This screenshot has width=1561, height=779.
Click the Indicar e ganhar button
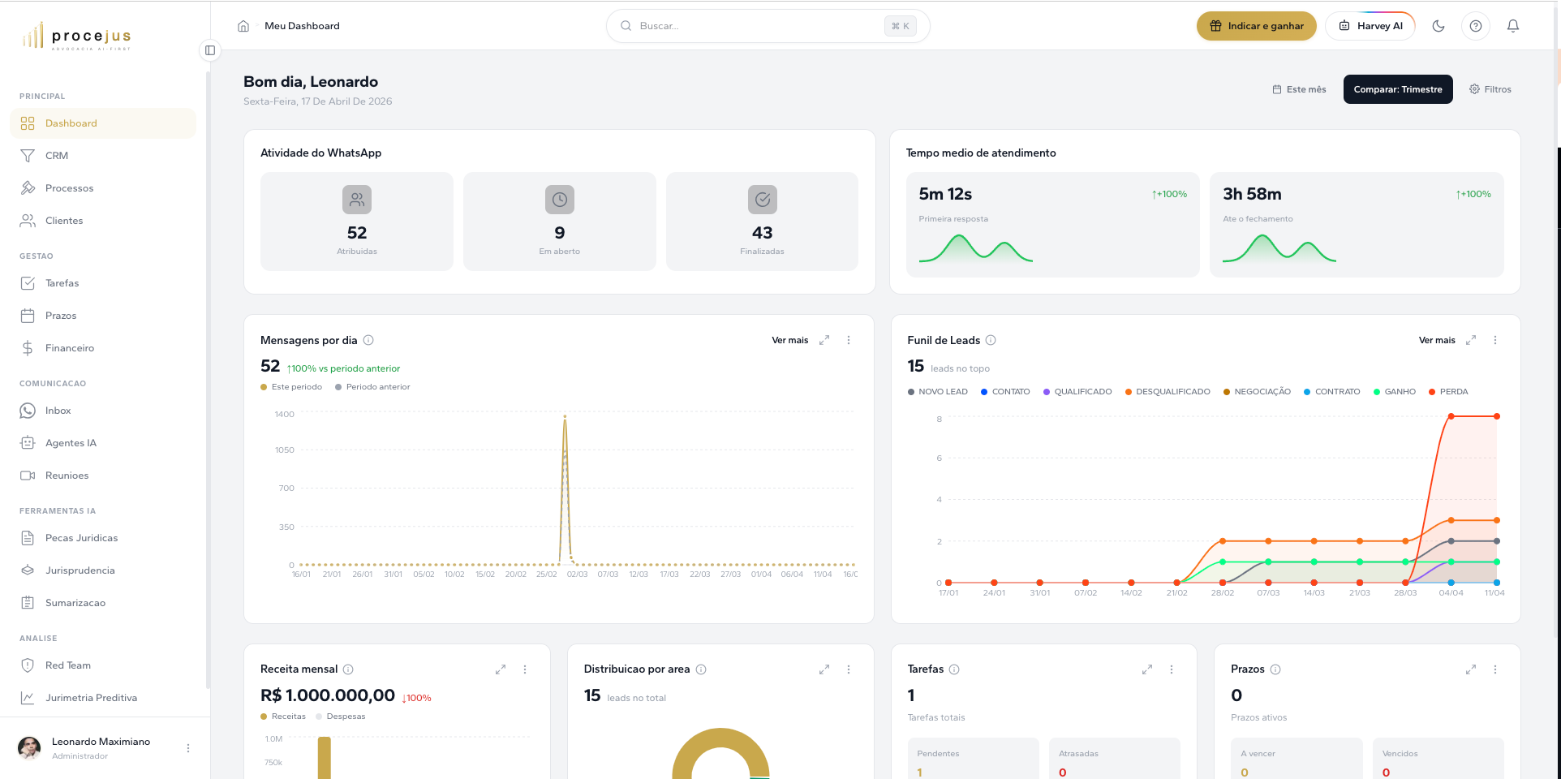click(x=1256, y=26)
